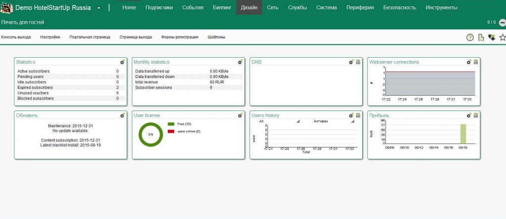The width and height of the screenshot is (506, 219).
Task: Click the Statistics widget title
Action: point(26,62)
